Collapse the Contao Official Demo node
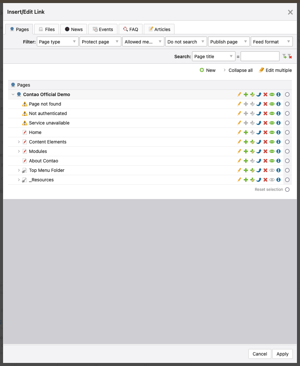 click(13, 94)
